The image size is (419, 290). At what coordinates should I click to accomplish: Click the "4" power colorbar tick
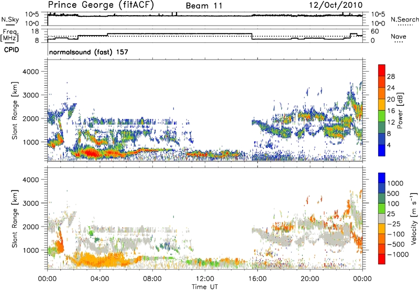(389, 146)
